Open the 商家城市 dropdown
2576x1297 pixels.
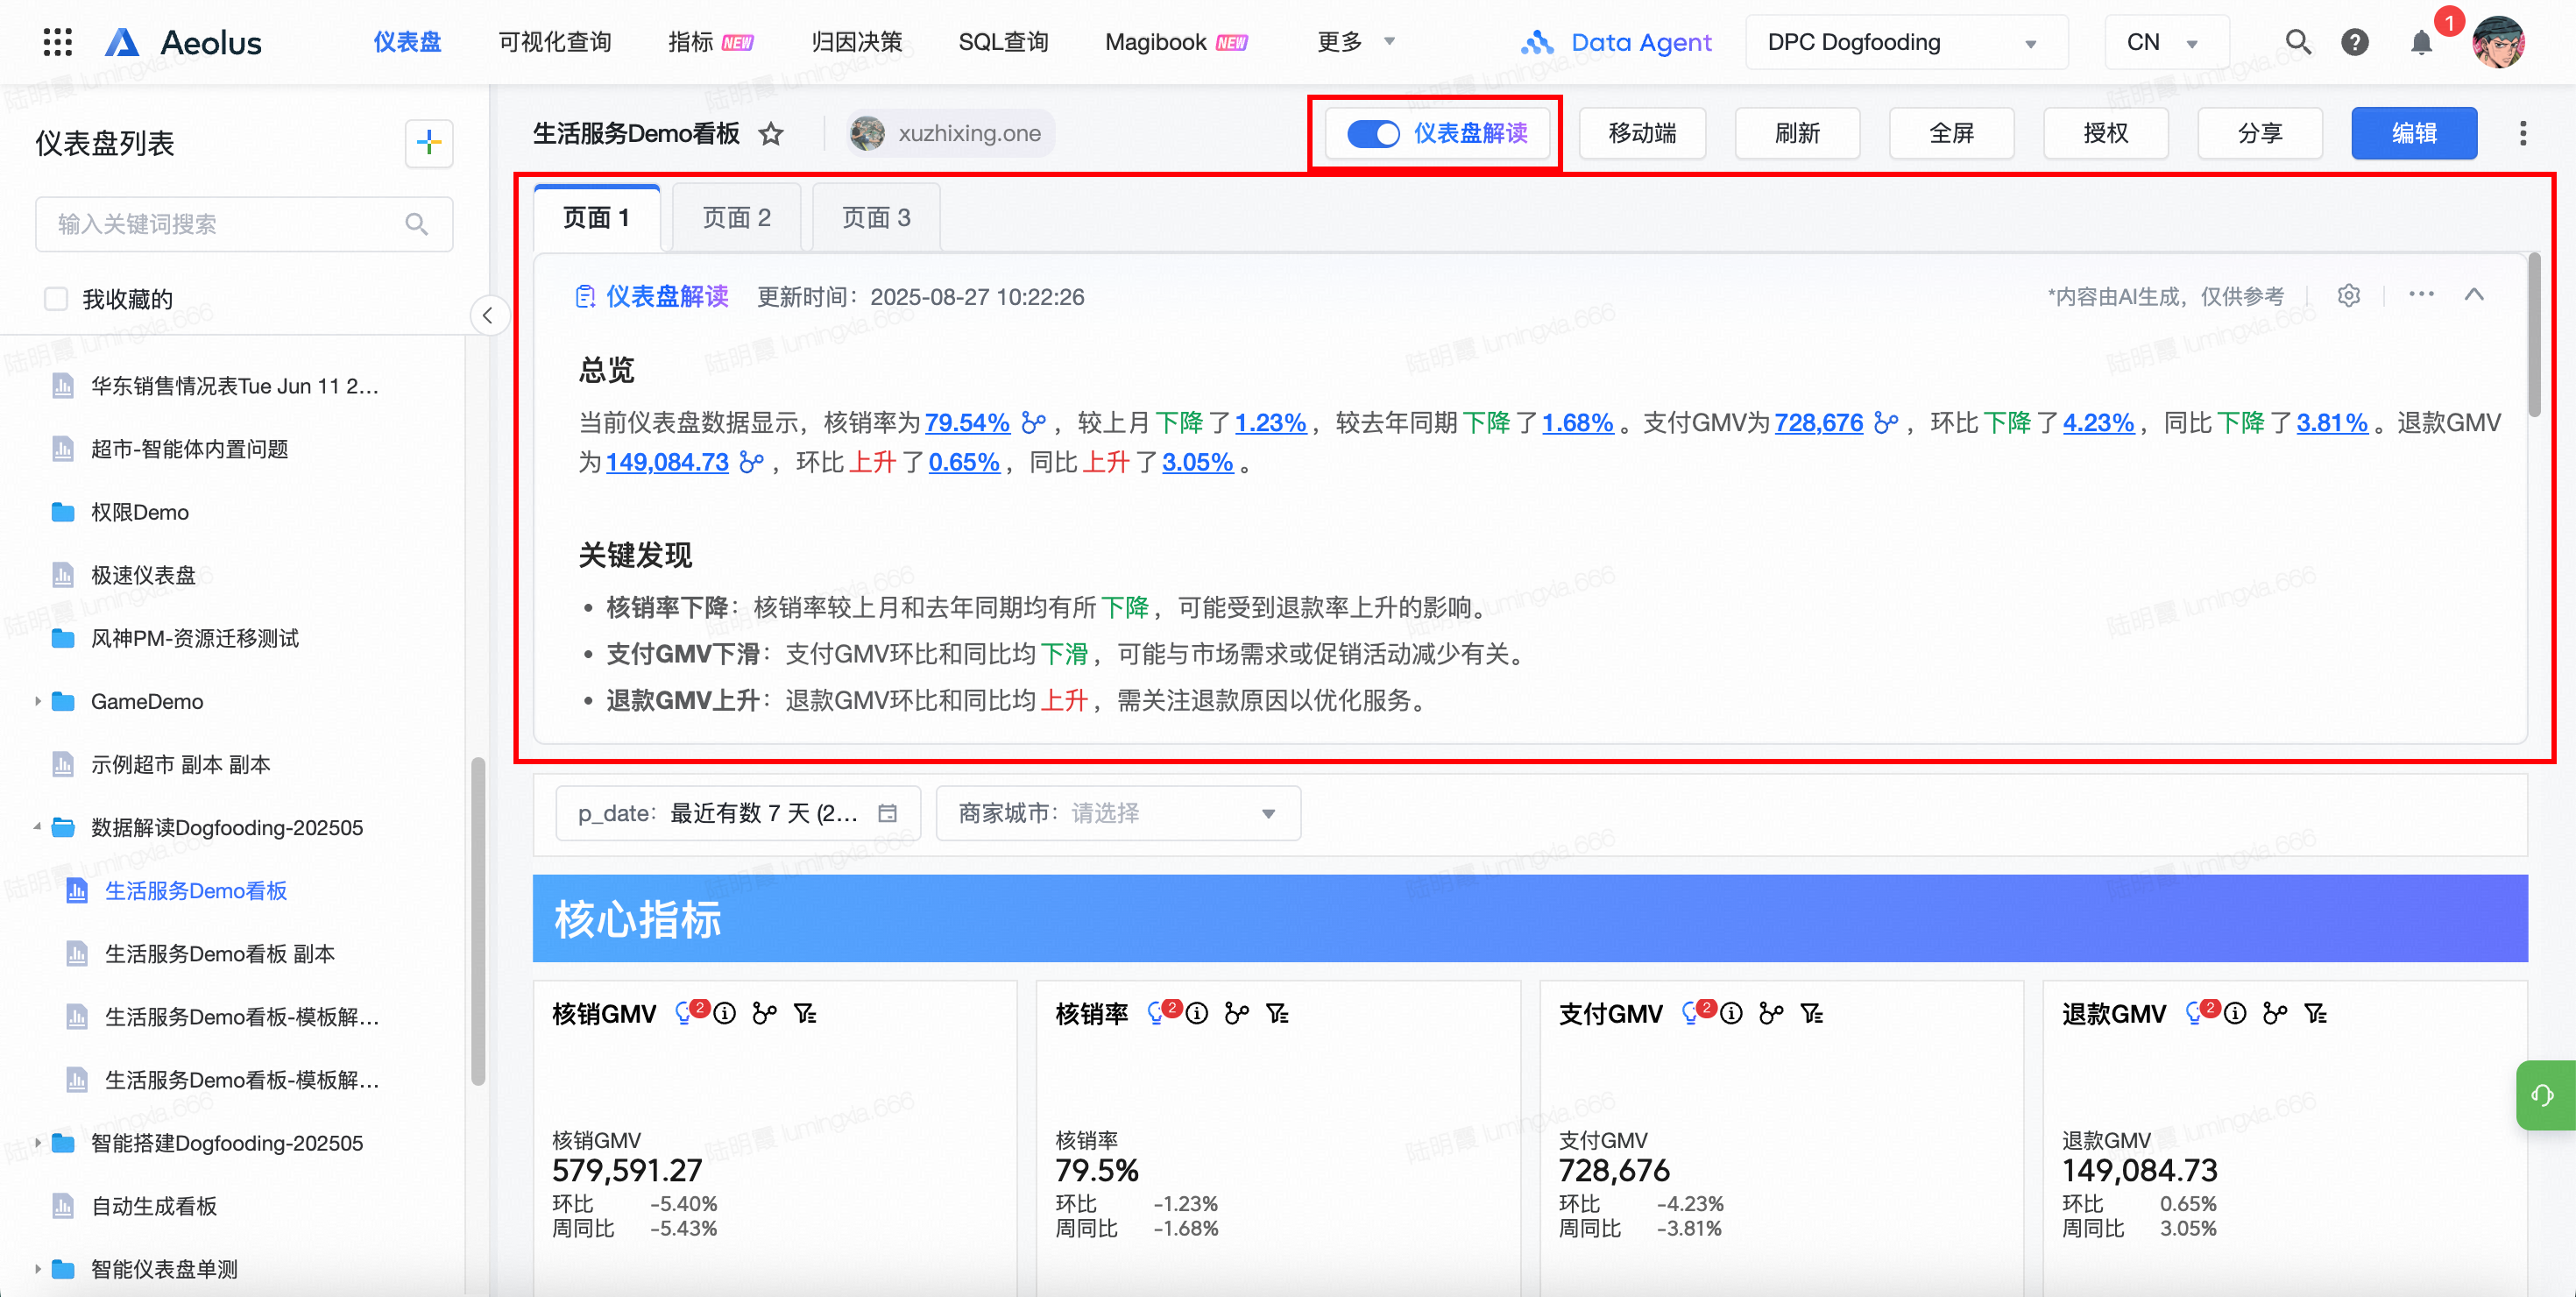click(1118, 813)
